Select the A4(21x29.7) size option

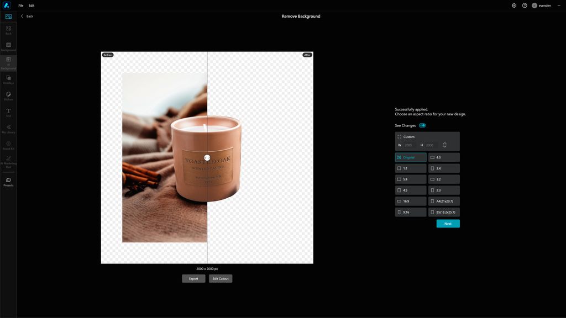pos(443,201)
